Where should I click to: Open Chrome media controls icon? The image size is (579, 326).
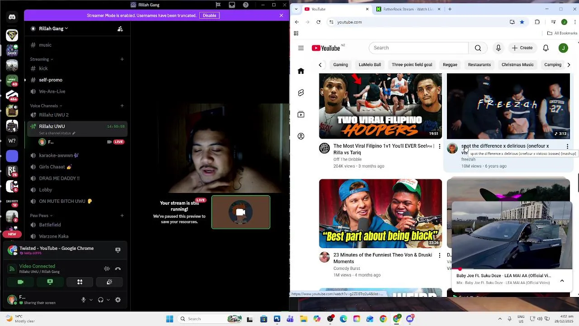pyautogui.click(x=553, y=22)
